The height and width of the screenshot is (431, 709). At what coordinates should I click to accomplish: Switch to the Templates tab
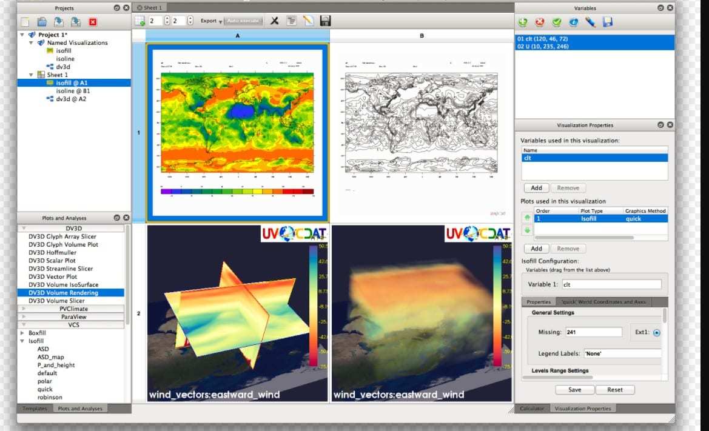35,409
